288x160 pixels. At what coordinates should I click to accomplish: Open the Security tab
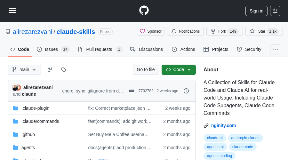click(x=249, y=49)
